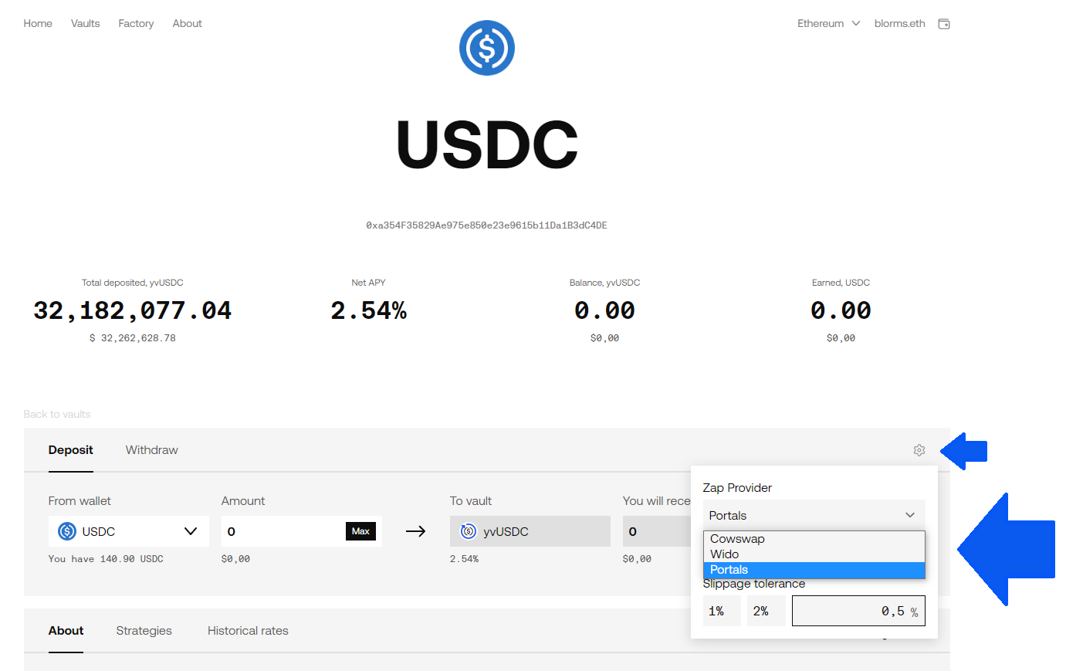1066x671 pixels.
Task: Click the yvUSDC vault token icon
Action: (x=469, y=531)
